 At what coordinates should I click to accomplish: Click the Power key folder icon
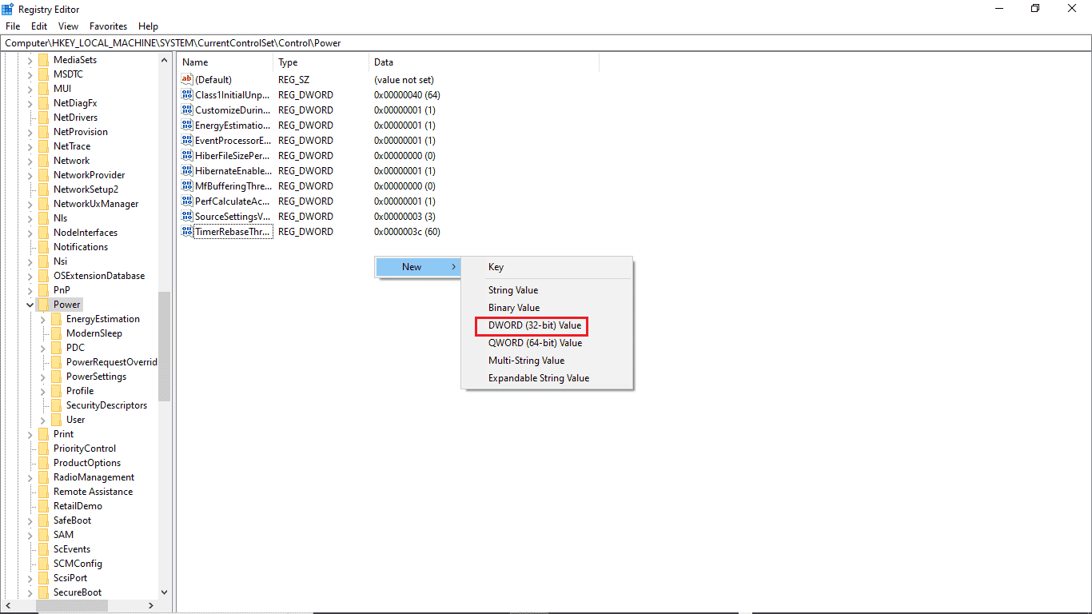point(43,305)
